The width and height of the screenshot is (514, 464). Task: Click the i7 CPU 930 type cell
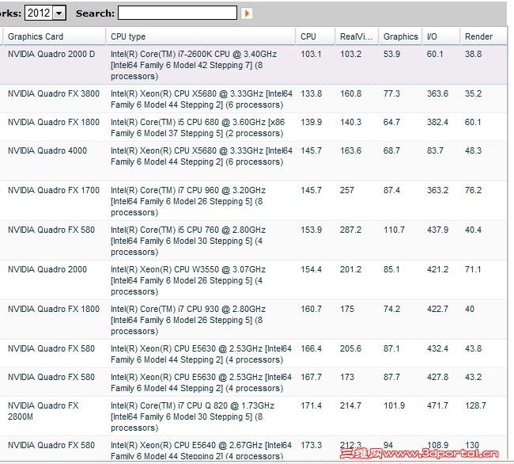pos(188,320)
